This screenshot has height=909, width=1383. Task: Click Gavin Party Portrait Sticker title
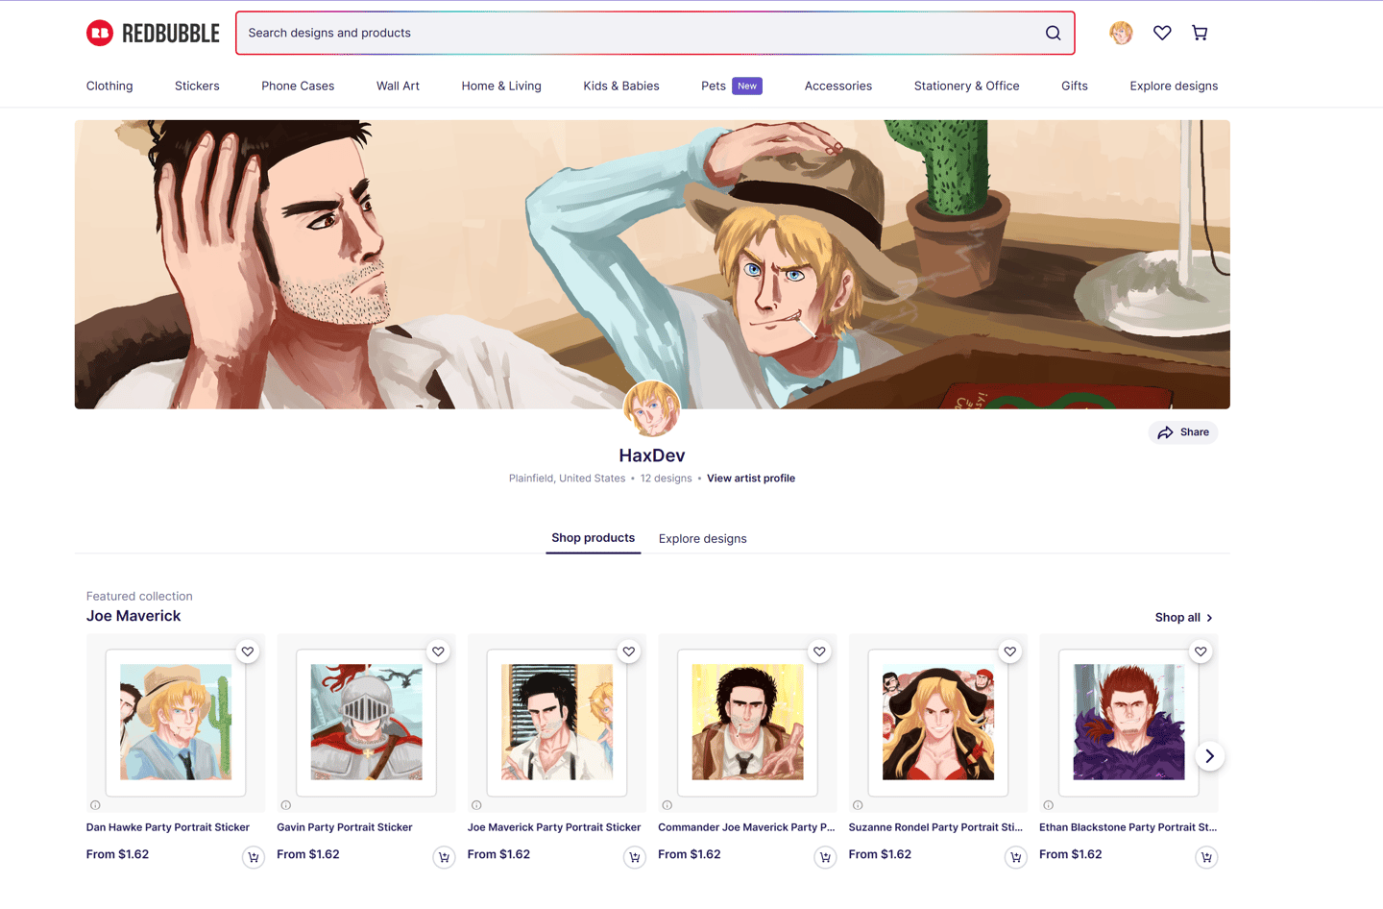click(x=345, y=827)
